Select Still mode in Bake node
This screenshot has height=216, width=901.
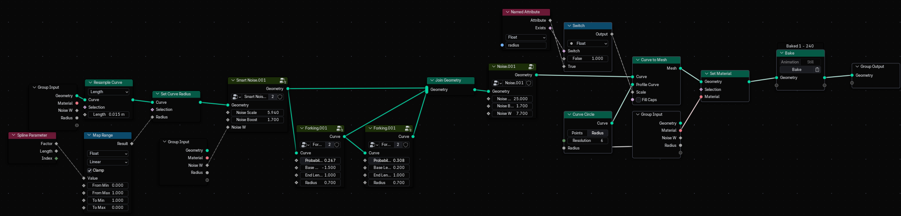point(810,62)
